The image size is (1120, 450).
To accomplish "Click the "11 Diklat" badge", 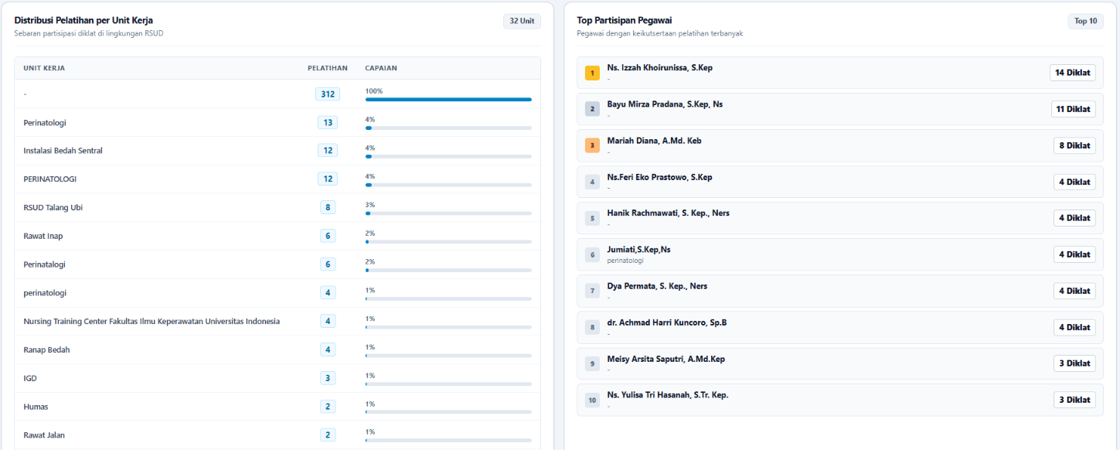I will [x=1074, y=109].
